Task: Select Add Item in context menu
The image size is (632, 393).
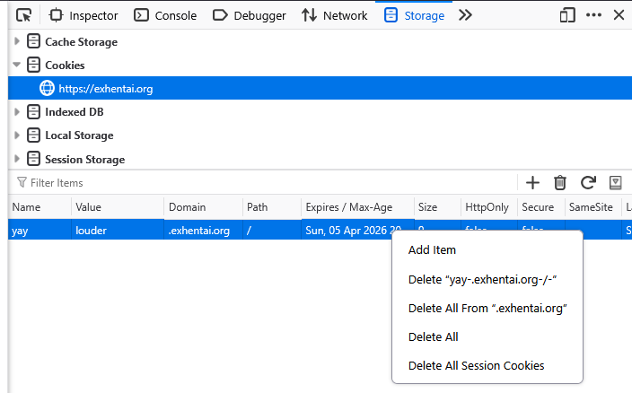Action: [x=432, y=250]
